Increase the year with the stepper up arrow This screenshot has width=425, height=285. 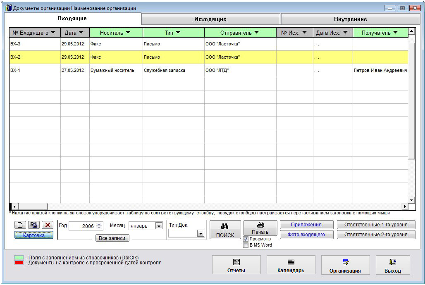click(x=99, y=224)
